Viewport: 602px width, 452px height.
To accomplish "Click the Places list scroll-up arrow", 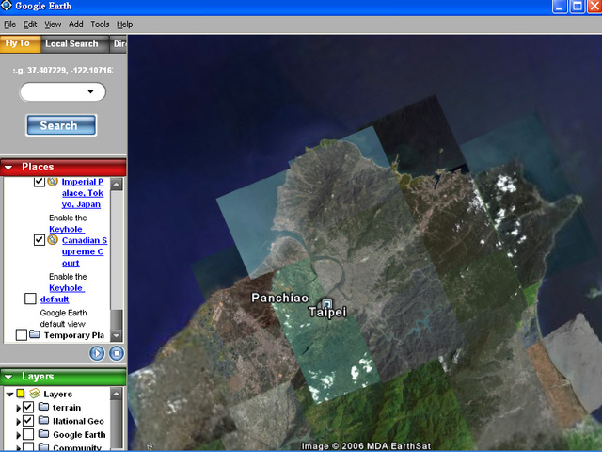I will click(x=117, y=185).
